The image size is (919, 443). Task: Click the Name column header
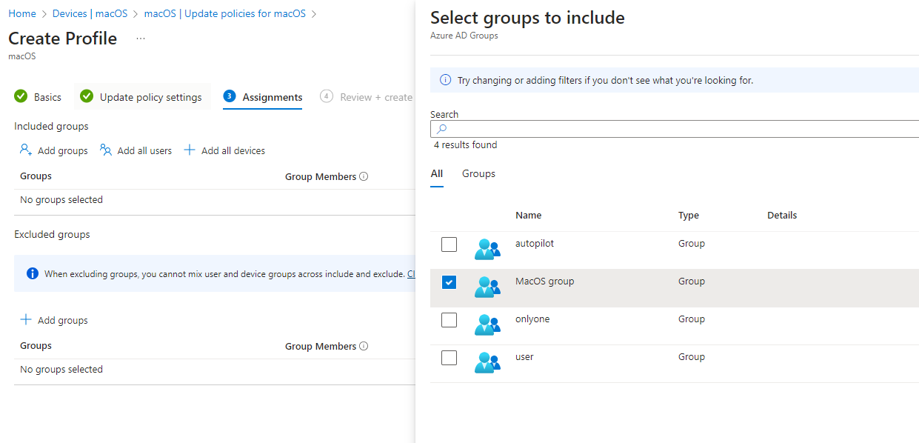(x=528, y=215)
